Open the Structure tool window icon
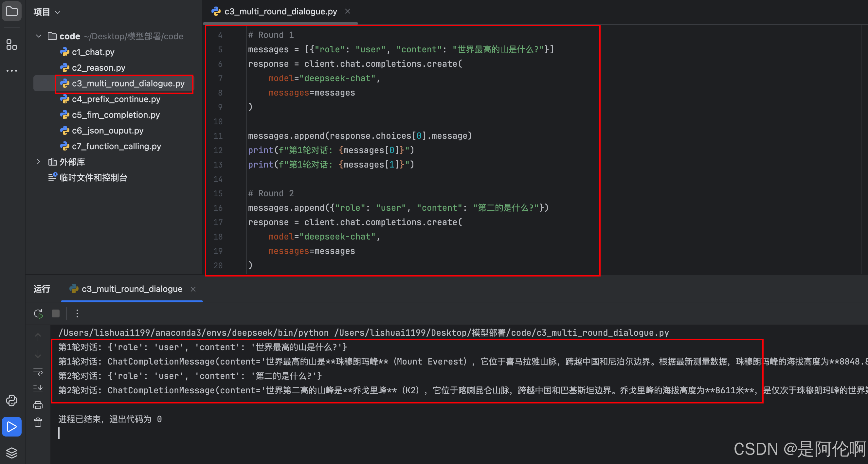868x464 pixels. [x=12, y=45]
